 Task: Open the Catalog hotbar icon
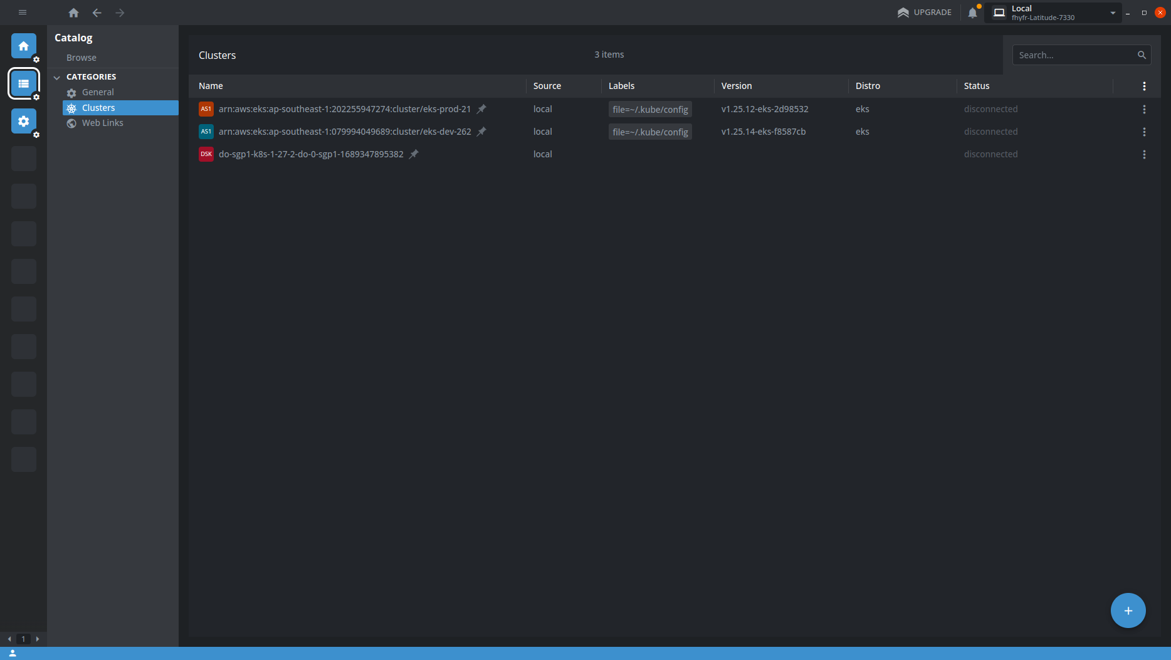[24, 83]
